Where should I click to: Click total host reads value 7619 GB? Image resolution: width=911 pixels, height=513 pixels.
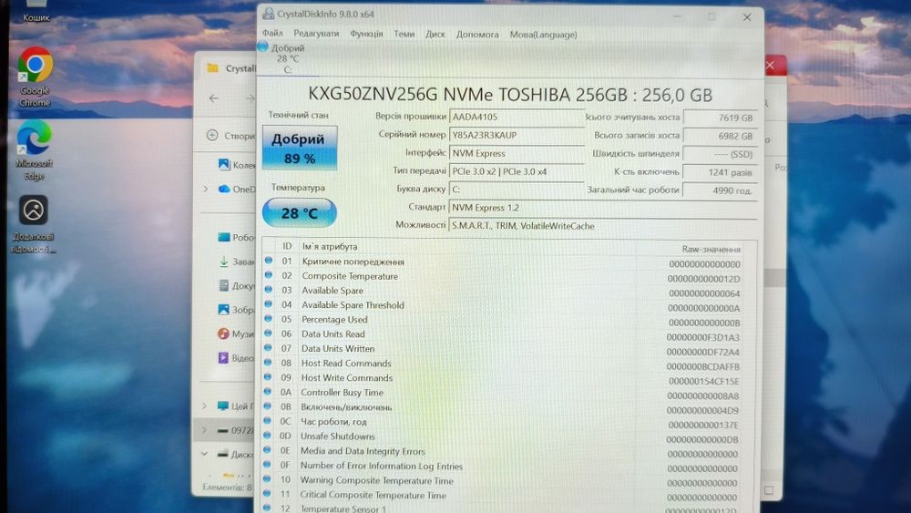point(720,118)
